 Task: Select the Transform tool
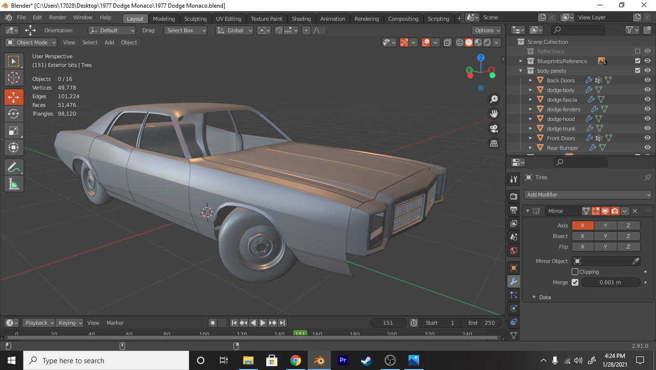14,147
